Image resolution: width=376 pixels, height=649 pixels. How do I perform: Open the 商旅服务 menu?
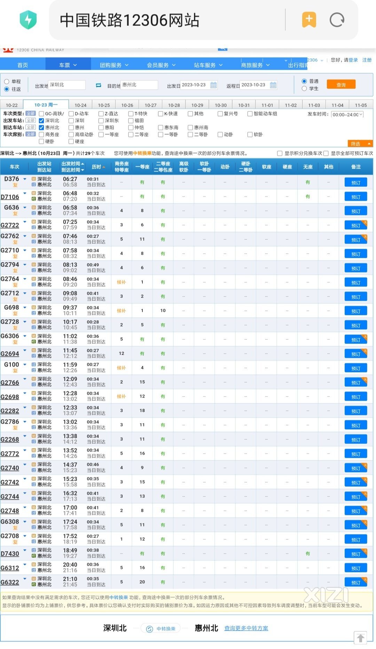pyautogui.click(x=255, y=65)
